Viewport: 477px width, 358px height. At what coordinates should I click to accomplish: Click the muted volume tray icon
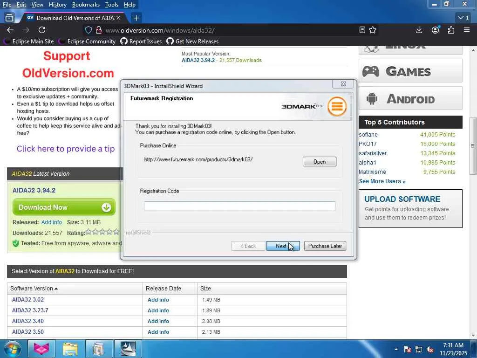pos(430,349)
